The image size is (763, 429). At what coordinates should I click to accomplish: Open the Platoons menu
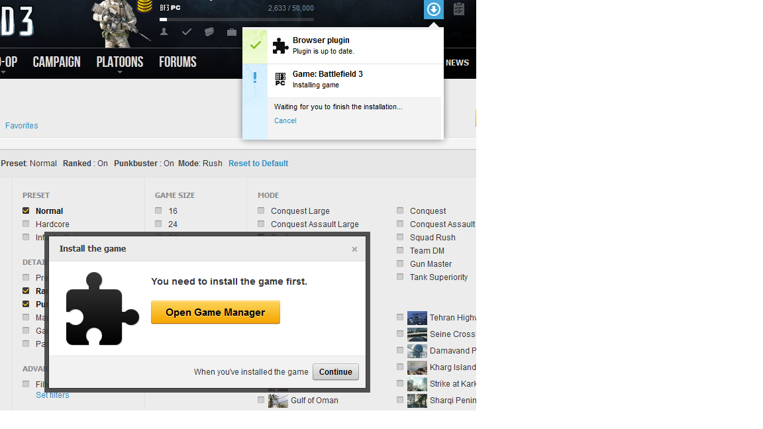[120, 62]
